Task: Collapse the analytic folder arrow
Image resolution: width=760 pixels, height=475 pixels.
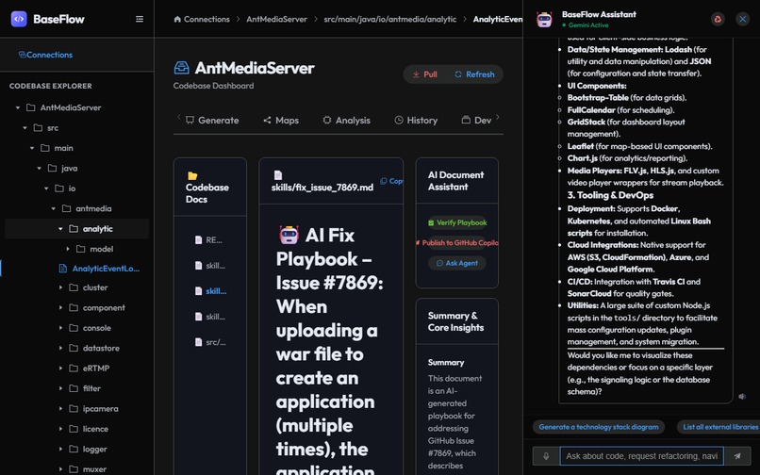Action: [60, 229]
